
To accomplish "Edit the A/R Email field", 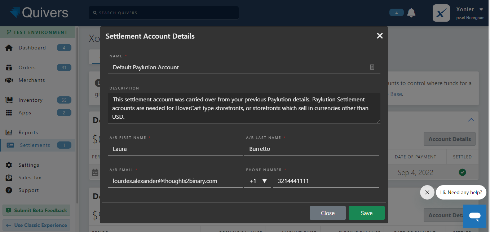I will pyautogui.click(x=175, y=181).
